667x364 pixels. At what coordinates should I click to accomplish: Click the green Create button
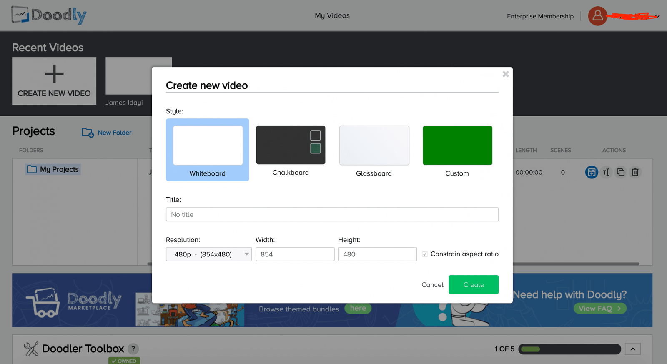(x=474, y=284)
